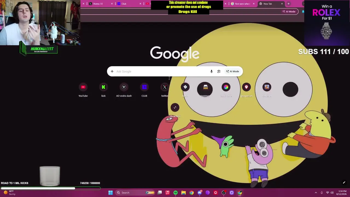Open Tor Browser from the taskbar
Screen dimensions: 350x197
pyautogui.click(x=208, y=193)
